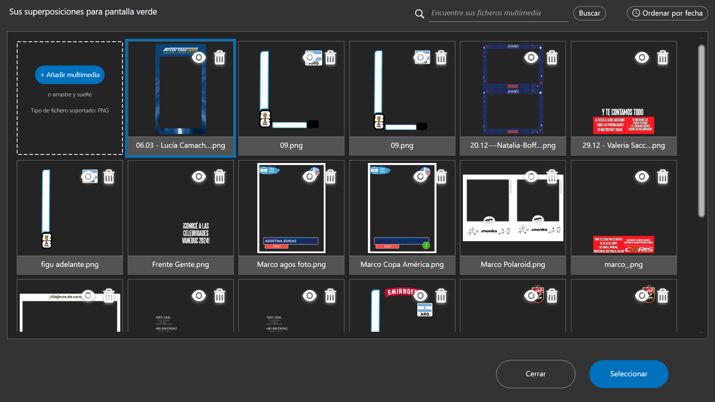Screen dimensions: 715x402
Task: Preview the 06.03 - Lucía Camach overlay
Action: coord(199,58)
